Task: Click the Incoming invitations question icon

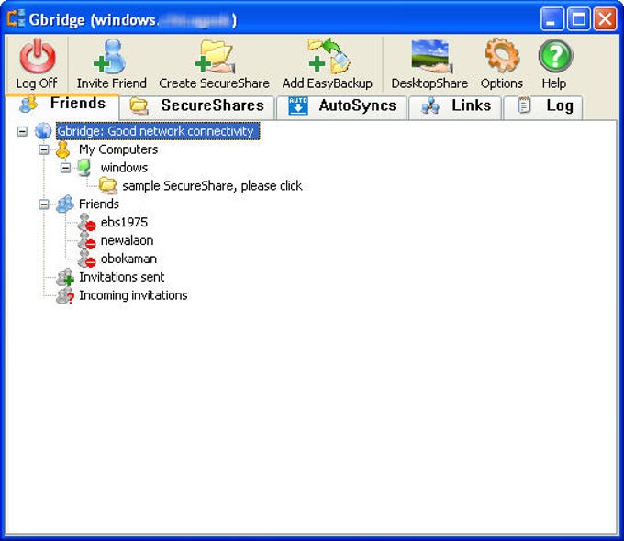Action: tap(65, 295)
